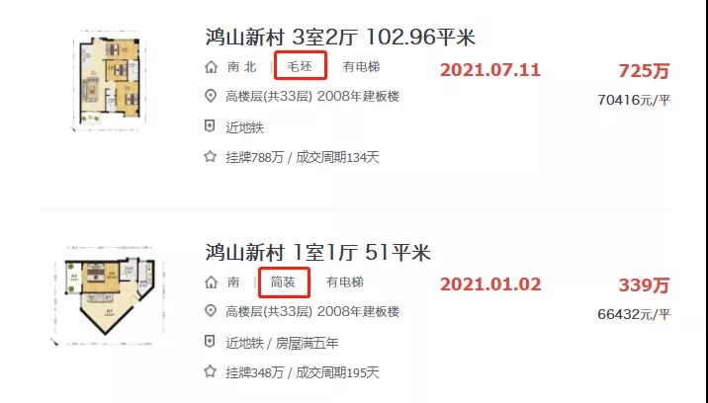Image resolution: width=708 pixels, height=403 pixels.
Task: Click the 2021.01.02 transaction date
Action: [x=490, y=284]
